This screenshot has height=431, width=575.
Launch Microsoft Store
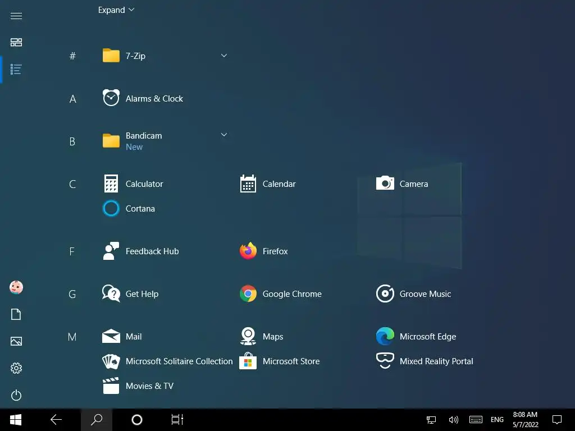pyautogui.click(x=280, y=361)
